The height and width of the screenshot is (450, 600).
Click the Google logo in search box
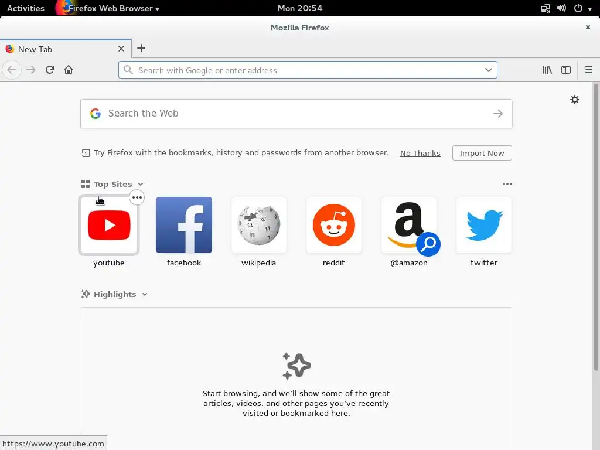[x=96, y=114]
